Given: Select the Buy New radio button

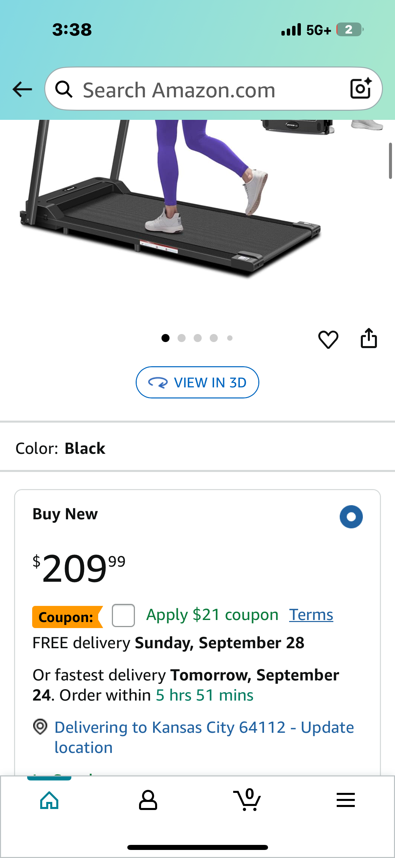Looking at the screenshot, I should [351, 517].
